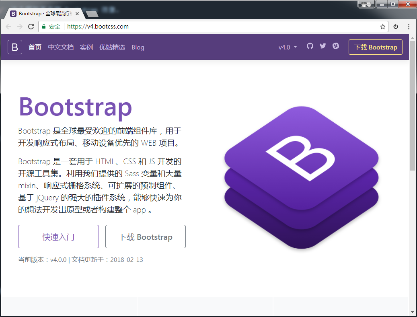Open Chrome's three-dot menu icon
The width and height of the screenshot is (417, 317).
(x=409, y=26)
